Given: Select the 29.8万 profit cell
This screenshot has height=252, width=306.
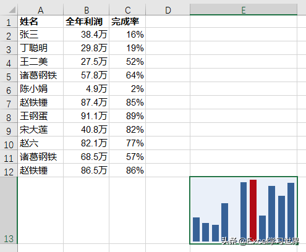Looking at the screenshot, I should click(x=87, y=48).
